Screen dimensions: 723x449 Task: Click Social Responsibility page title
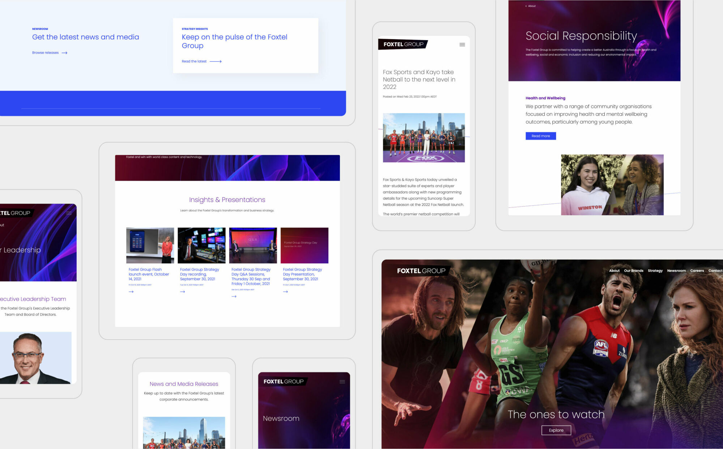pos(581,36)
